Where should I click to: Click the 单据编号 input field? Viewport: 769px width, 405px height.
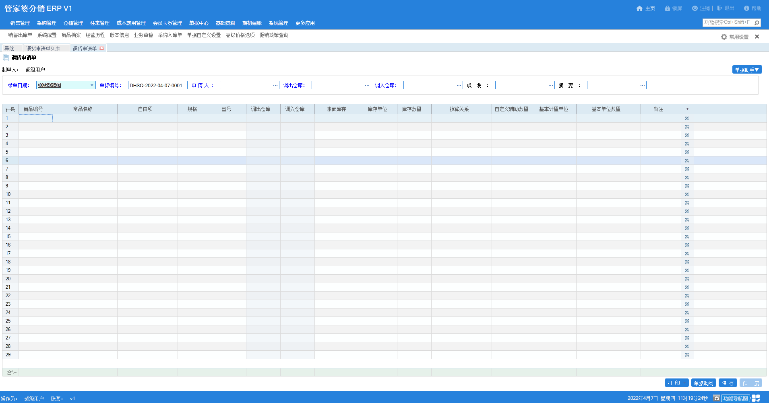[158, 85]
